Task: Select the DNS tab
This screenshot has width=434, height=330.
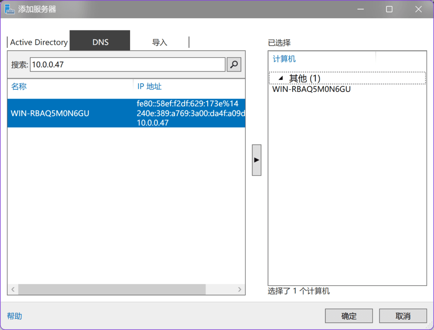Action: [x=100, y=42]
